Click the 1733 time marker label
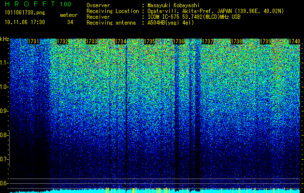Screen dimensions: 304x193 tap(91, 41)
